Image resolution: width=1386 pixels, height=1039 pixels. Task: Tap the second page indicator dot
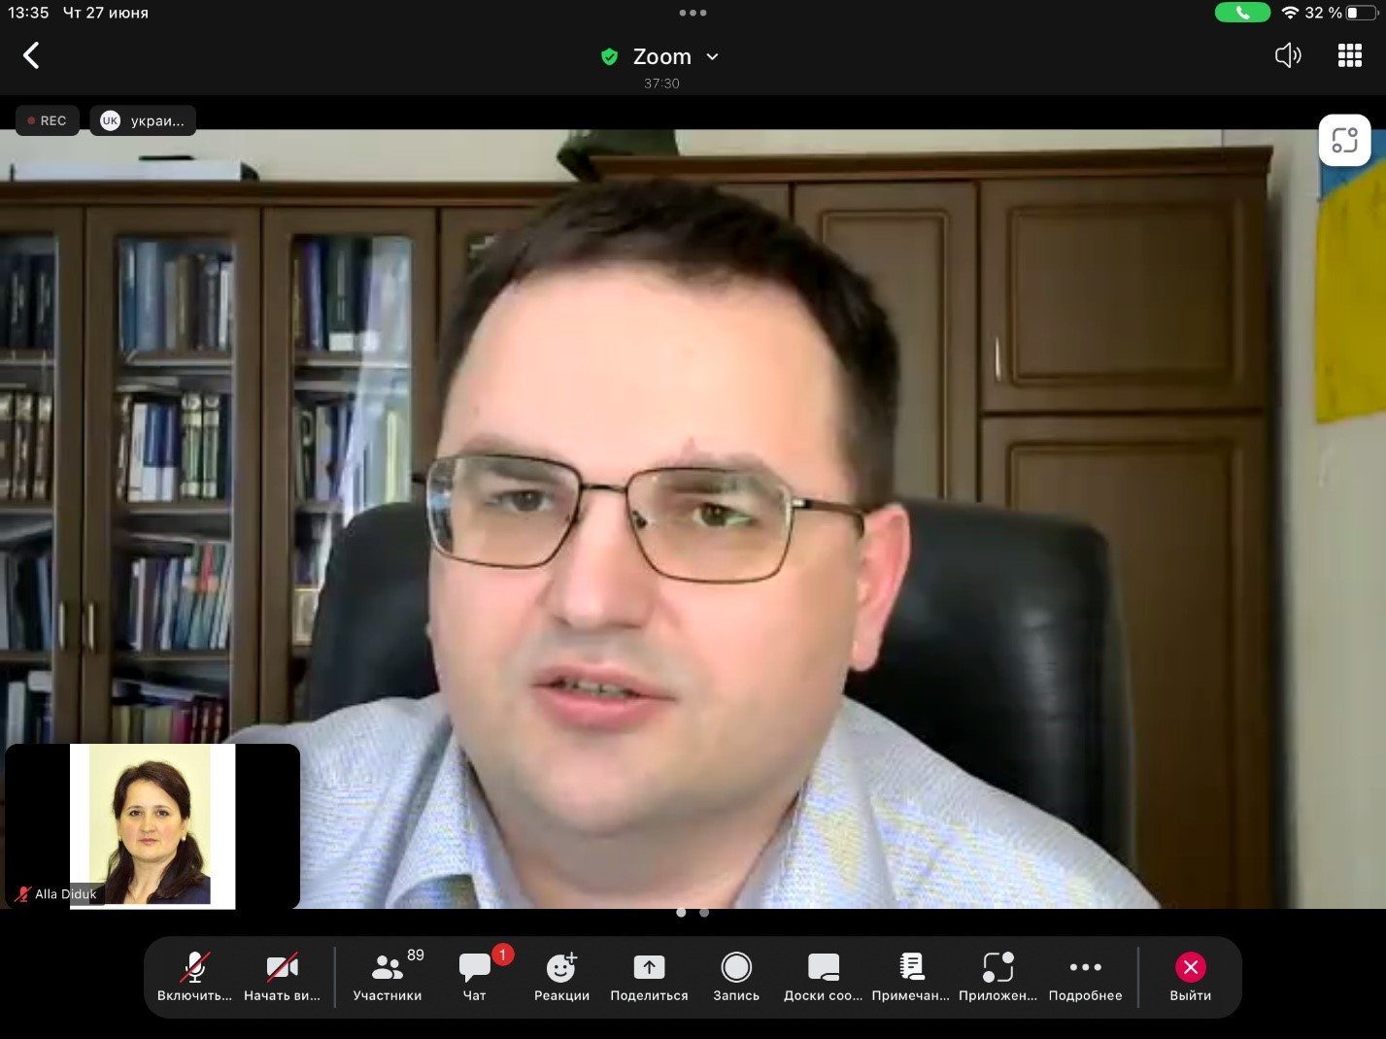[x=704, y=913]
